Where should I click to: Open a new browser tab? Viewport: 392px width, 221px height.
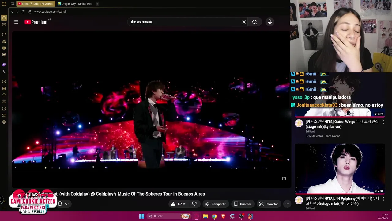pos(97,4)
